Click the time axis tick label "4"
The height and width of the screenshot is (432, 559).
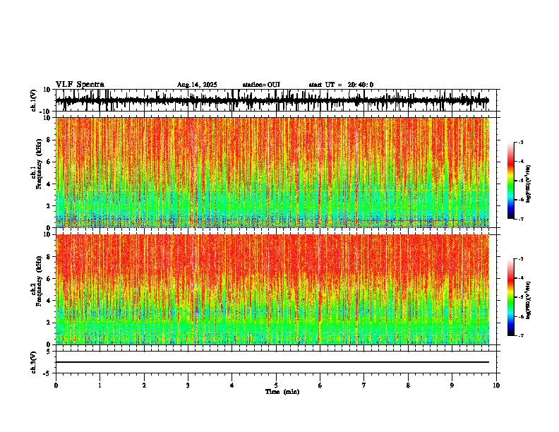click(232, 385)
